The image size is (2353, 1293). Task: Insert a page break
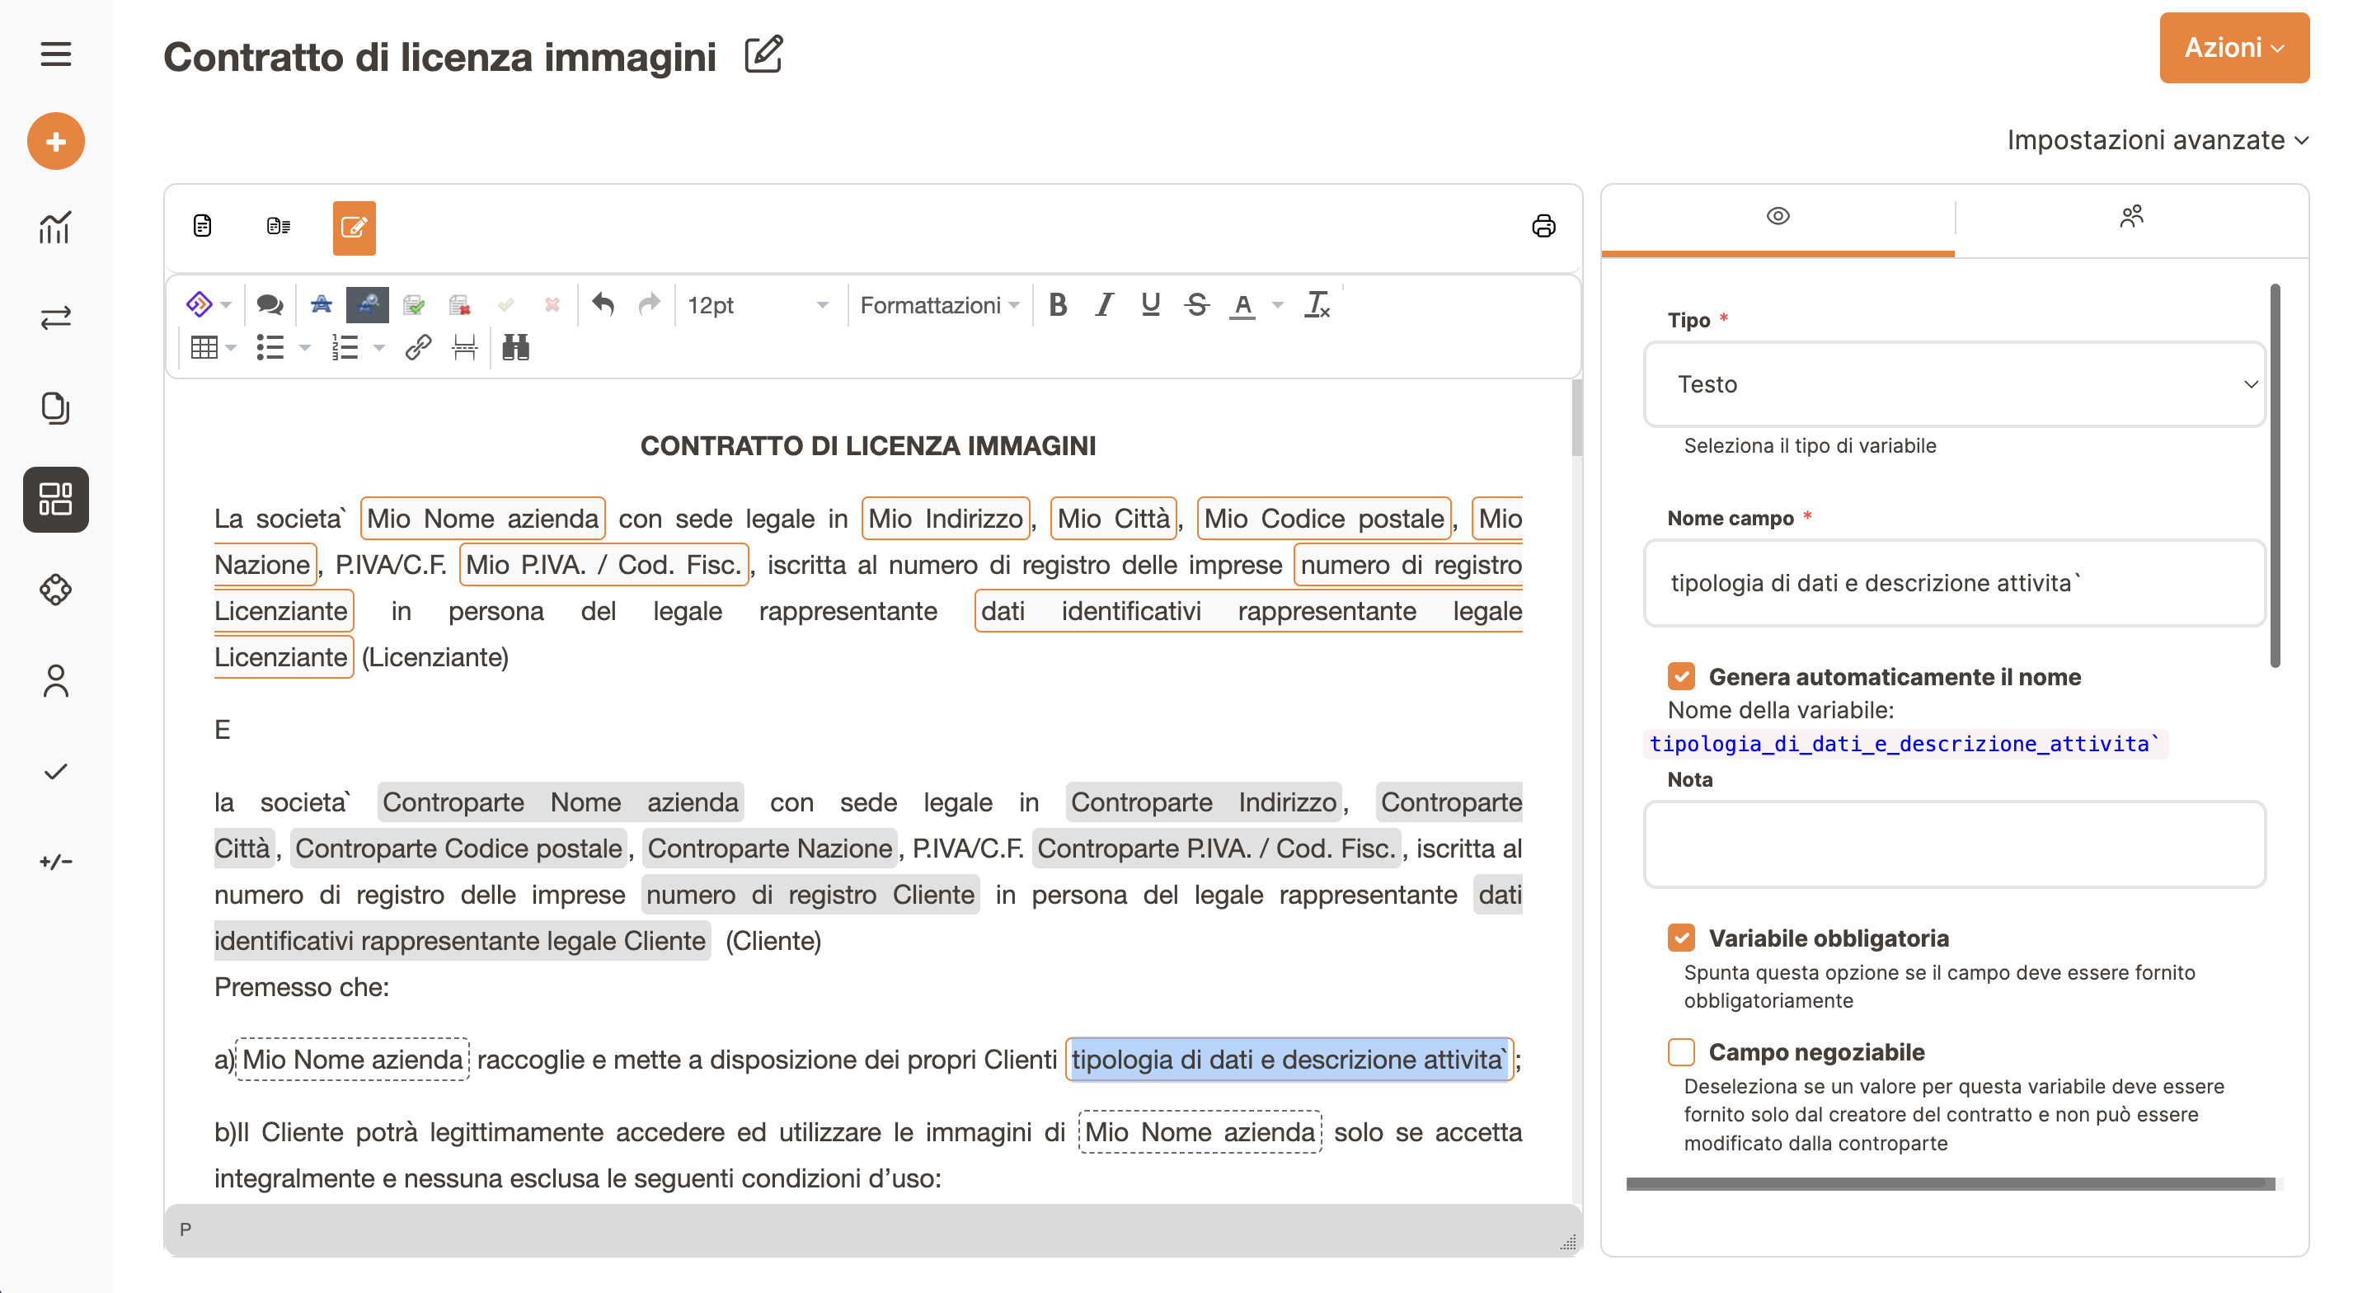464,347
